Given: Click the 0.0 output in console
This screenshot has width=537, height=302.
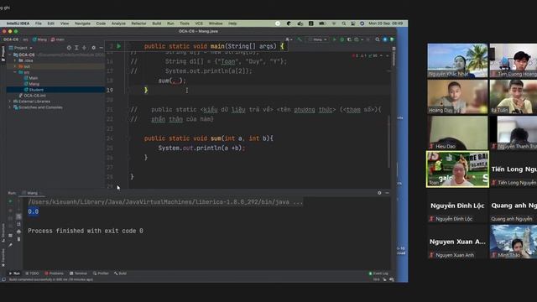Looking at the screenshot, I should point(34,211).
